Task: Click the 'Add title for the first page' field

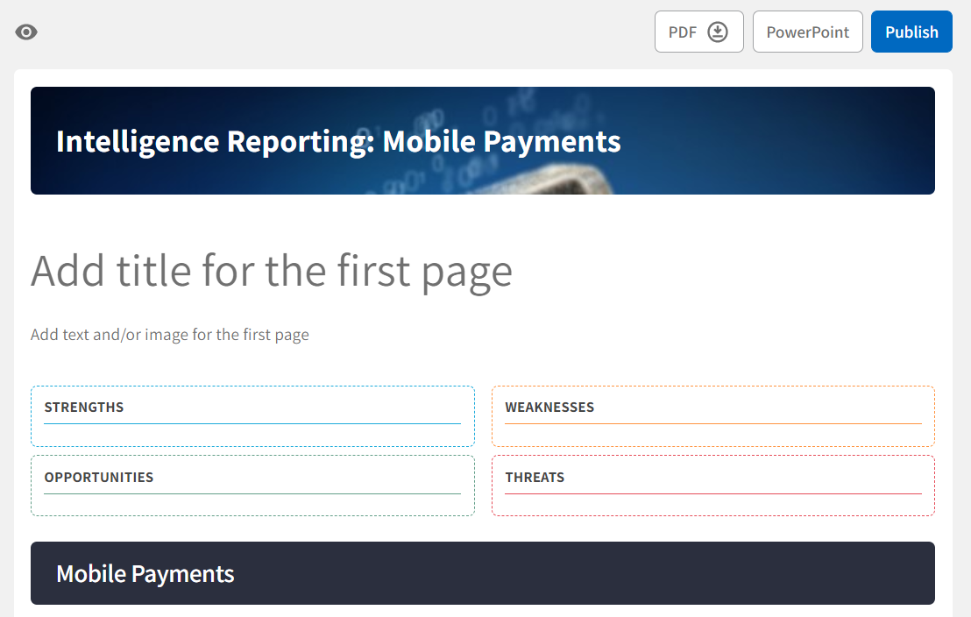Action: [x=272, y=271]
